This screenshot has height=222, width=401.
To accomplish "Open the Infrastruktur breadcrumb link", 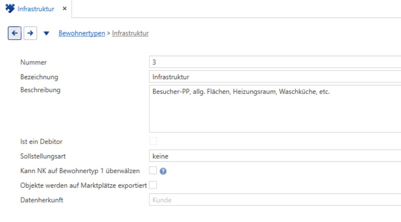I will click(x=130, y=33).
